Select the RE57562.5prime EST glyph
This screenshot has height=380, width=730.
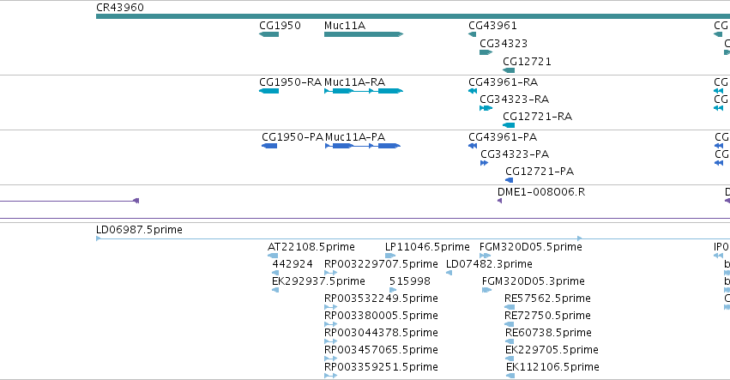point(510,307)
